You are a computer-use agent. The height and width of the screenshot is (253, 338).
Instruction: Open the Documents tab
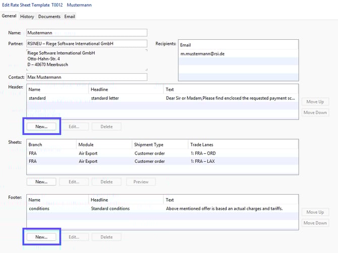coord(49,16)
